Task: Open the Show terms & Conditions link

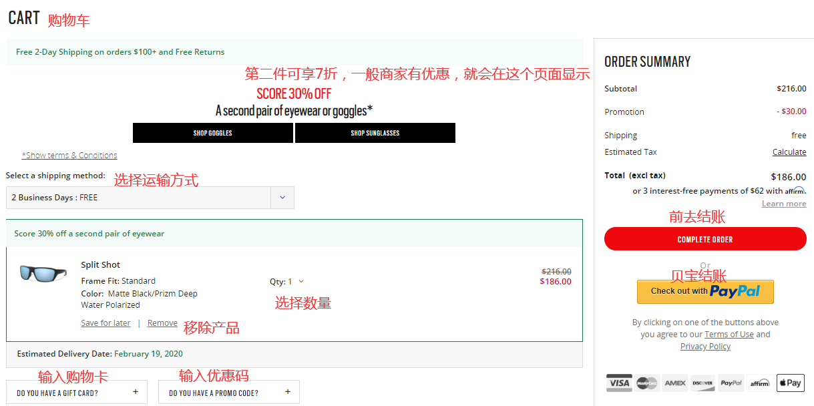Action: [69, 156]
